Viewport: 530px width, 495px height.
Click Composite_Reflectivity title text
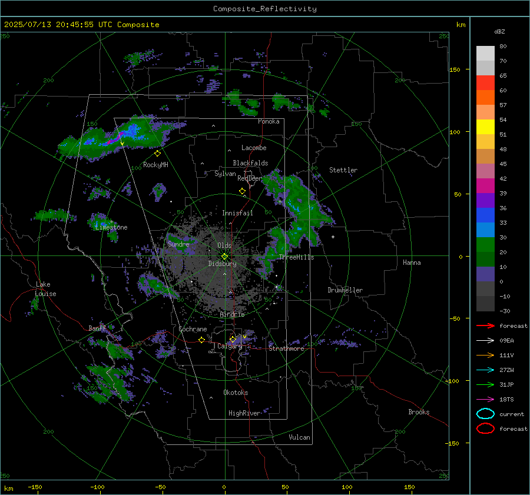(x=264, y=9)
